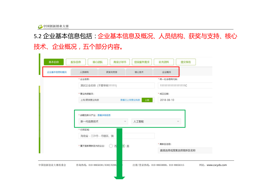The image size is (271, 192).
Task: Switch to the 股东信息 tab
Action: pos(76,62)
